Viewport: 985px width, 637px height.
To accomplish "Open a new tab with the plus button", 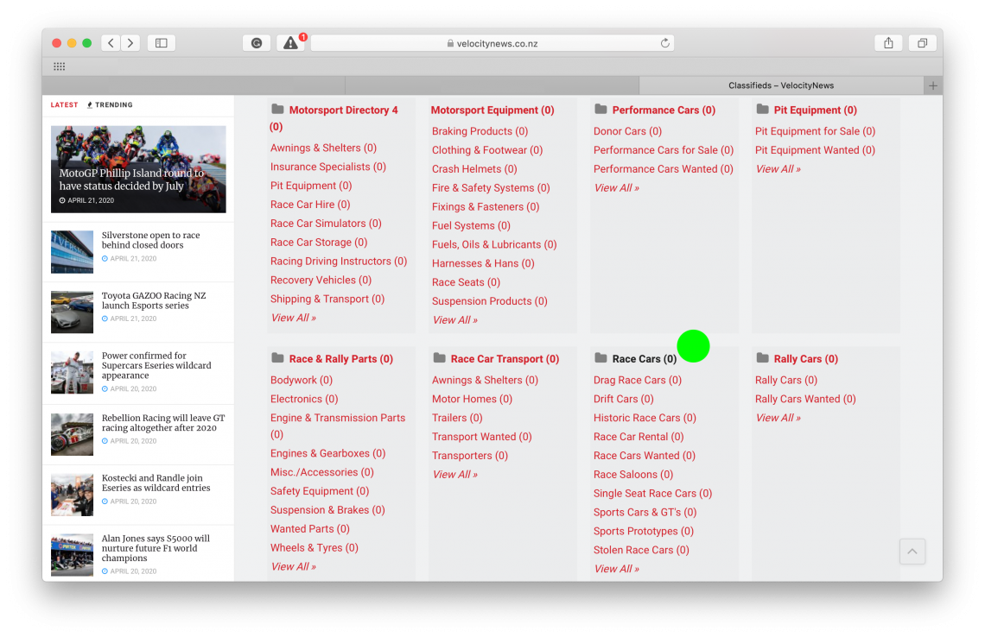I will pos(933,85).
